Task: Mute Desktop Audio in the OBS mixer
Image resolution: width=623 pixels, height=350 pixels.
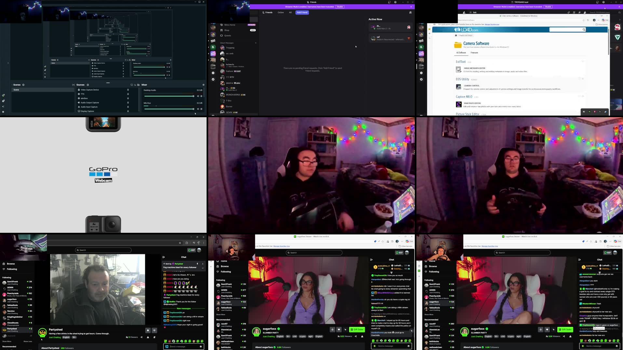Action: tap(198, 96)
